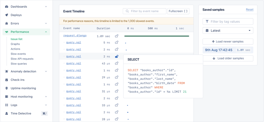The image size is (264, 122).
Task: Click the Deploys rocket icon
Action: coord(7,15)
